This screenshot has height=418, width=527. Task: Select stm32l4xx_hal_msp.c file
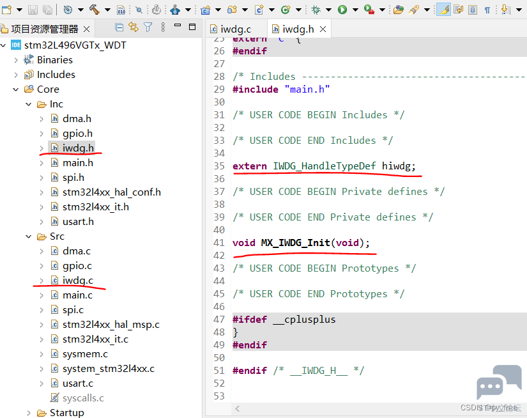pyautogui.click(x=111, y=325)
